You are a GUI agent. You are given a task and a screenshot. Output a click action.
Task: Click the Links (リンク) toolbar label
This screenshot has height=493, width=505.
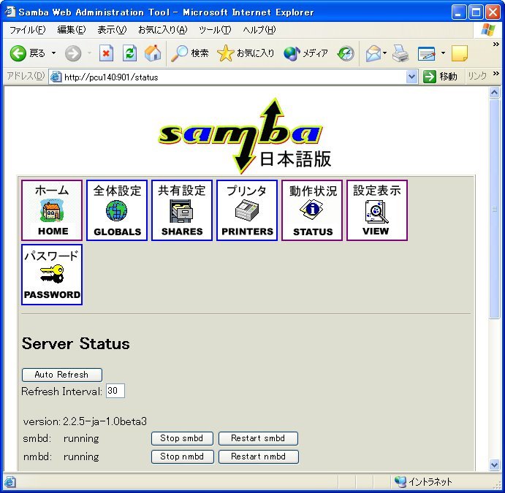[477, 76]
